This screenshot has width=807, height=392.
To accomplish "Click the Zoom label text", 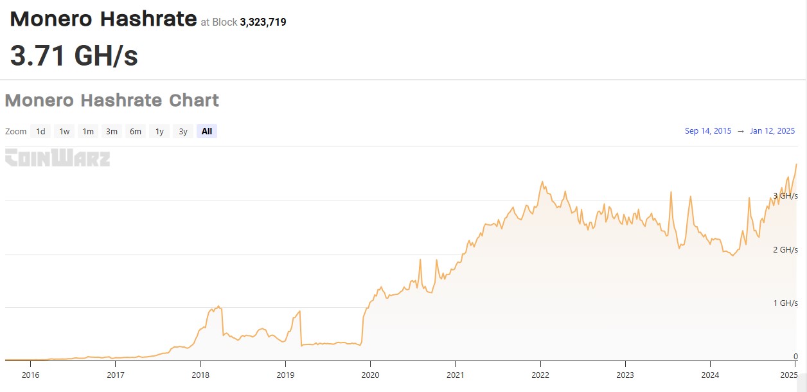I will tap(16, 131).
